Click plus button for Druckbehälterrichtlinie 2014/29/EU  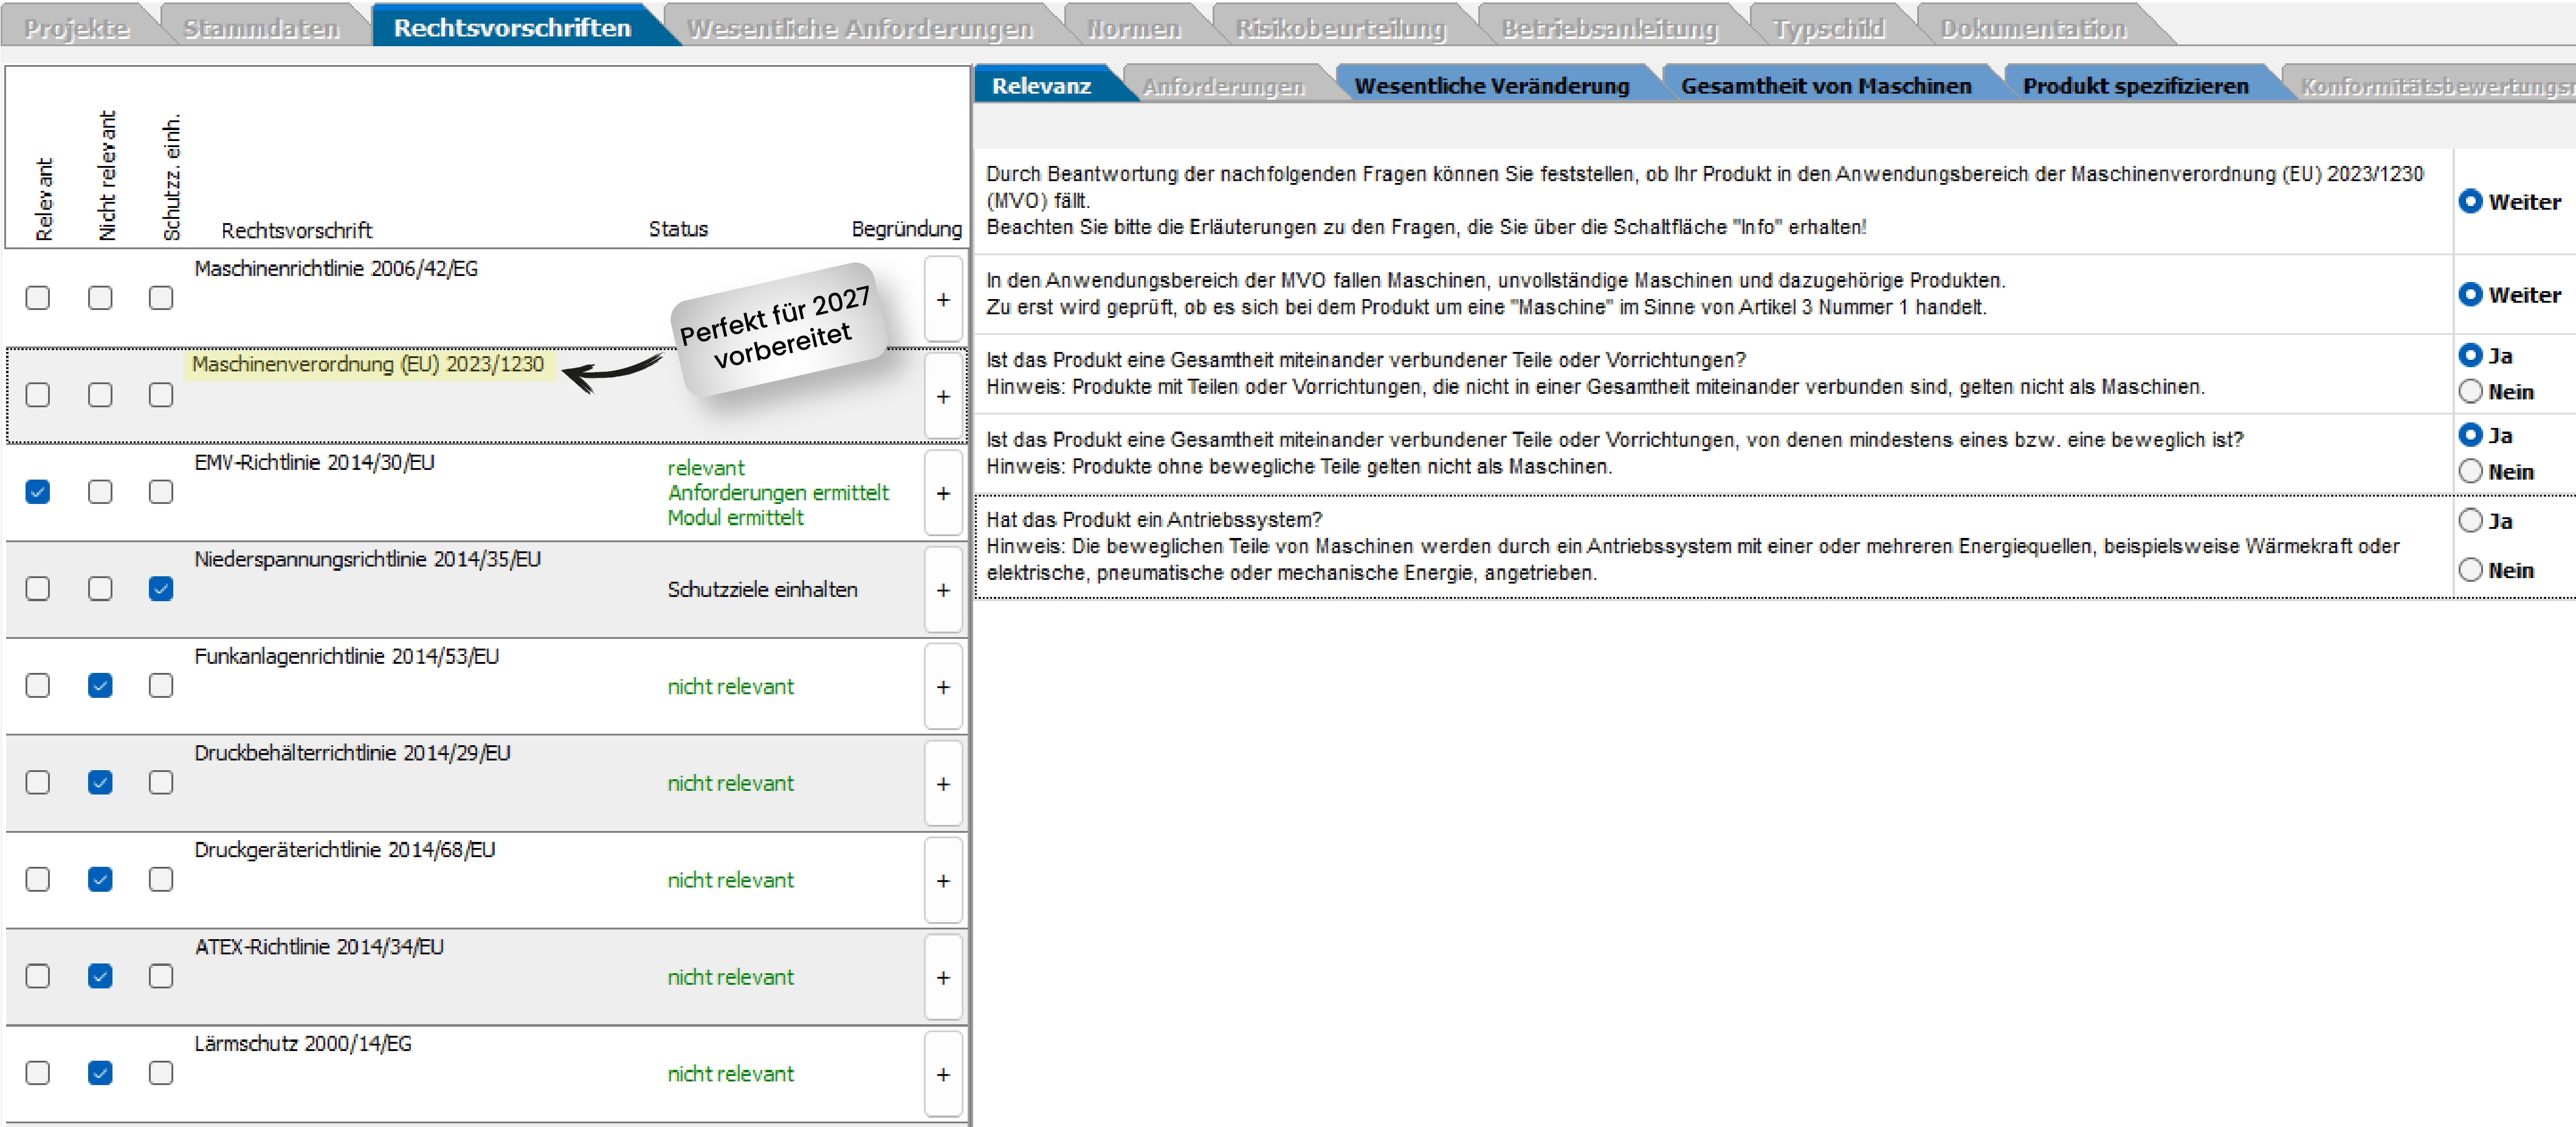point(942,784)
